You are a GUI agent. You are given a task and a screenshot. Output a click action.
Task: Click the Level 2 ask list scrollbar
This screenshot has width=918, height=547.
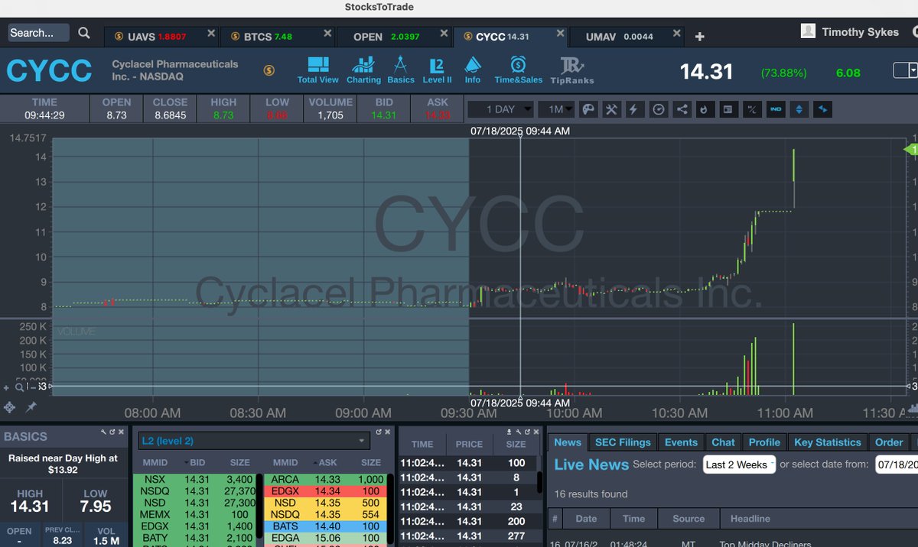tap(390, 510)
